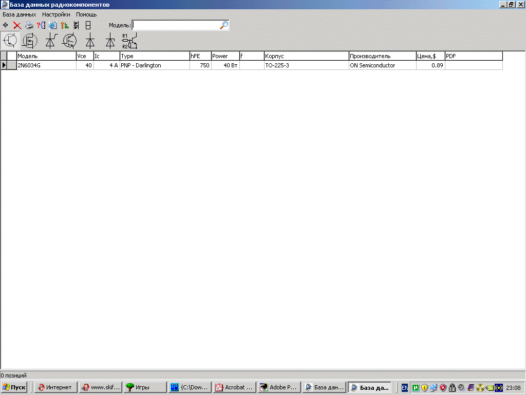Select the MOSFET transistor category
Viewport: 526px width, 395px height.
[30, 40]
